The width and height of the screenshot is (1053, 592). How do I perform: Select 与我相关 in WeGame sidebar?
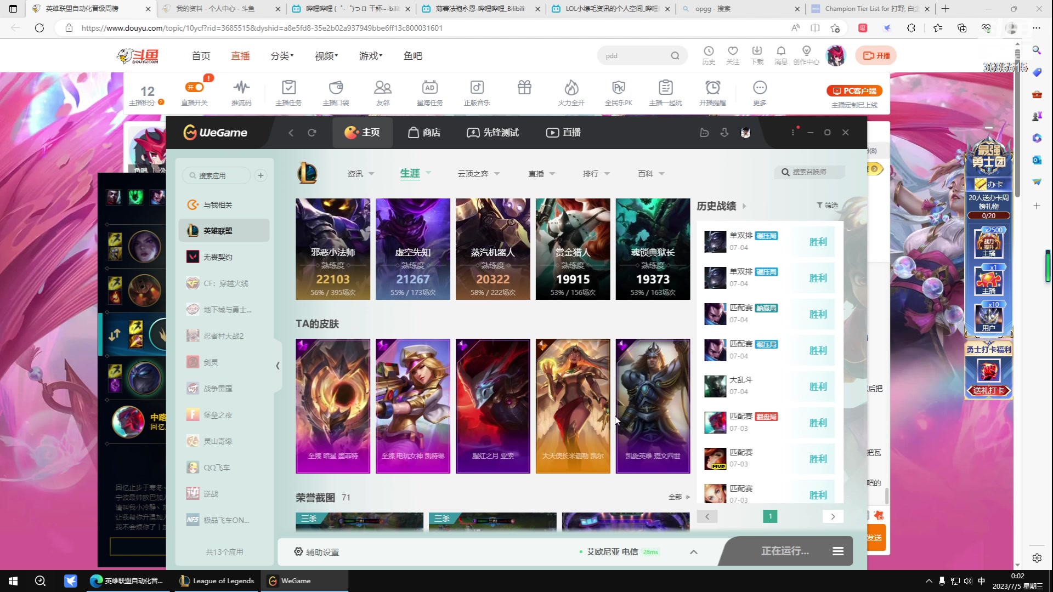224,204
